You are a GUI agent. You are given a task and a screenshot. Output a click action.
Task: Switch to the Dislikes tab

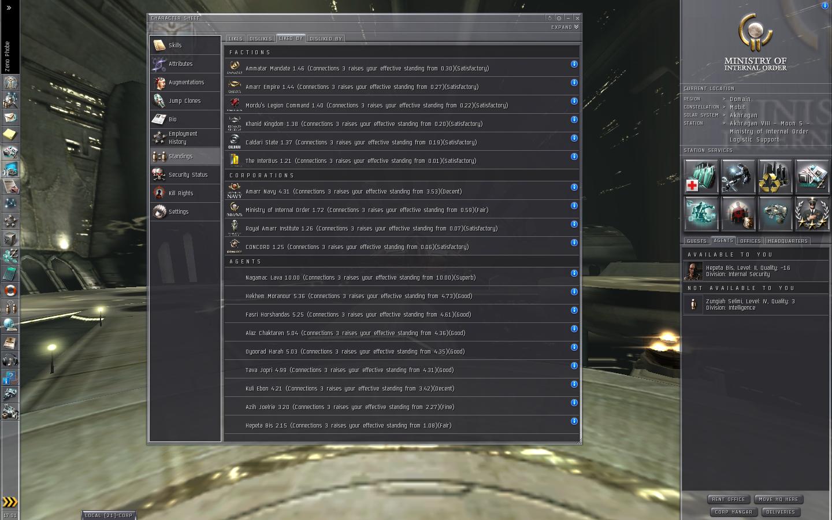[261, 39]
